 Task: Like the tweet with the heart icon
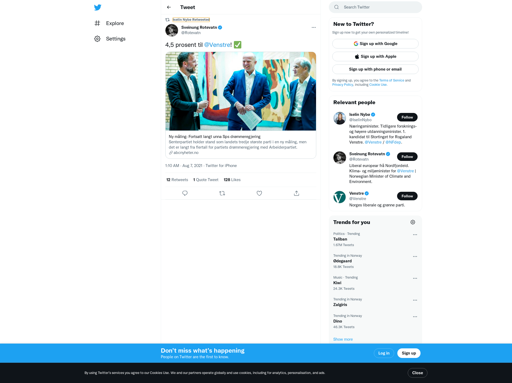[x=259, y=193]
